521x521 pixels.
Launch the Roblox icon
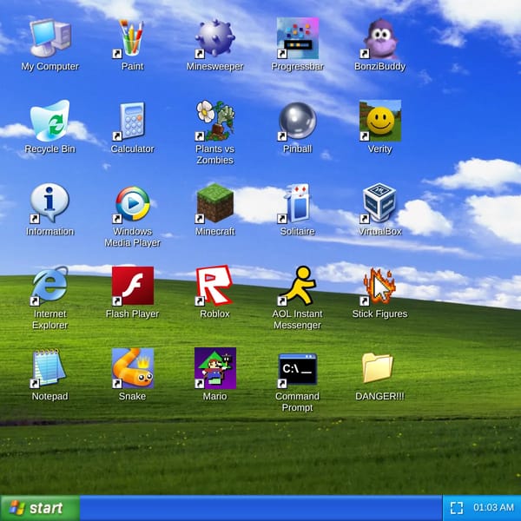[215, 286]
